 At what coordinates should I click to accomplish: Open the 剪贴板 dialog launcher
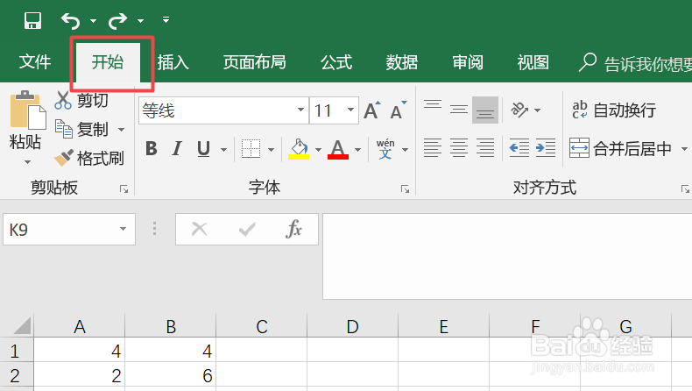(124, 189)
